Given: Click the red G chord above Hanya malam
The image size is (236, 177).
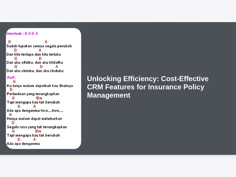Looking at the screenshot, I should tap(10, 115).
